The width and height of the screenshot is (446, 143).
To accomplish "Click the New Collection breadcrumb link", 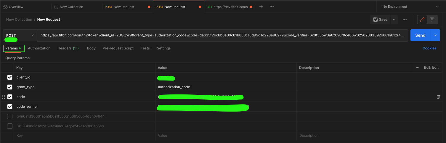I will coord(19,20).
